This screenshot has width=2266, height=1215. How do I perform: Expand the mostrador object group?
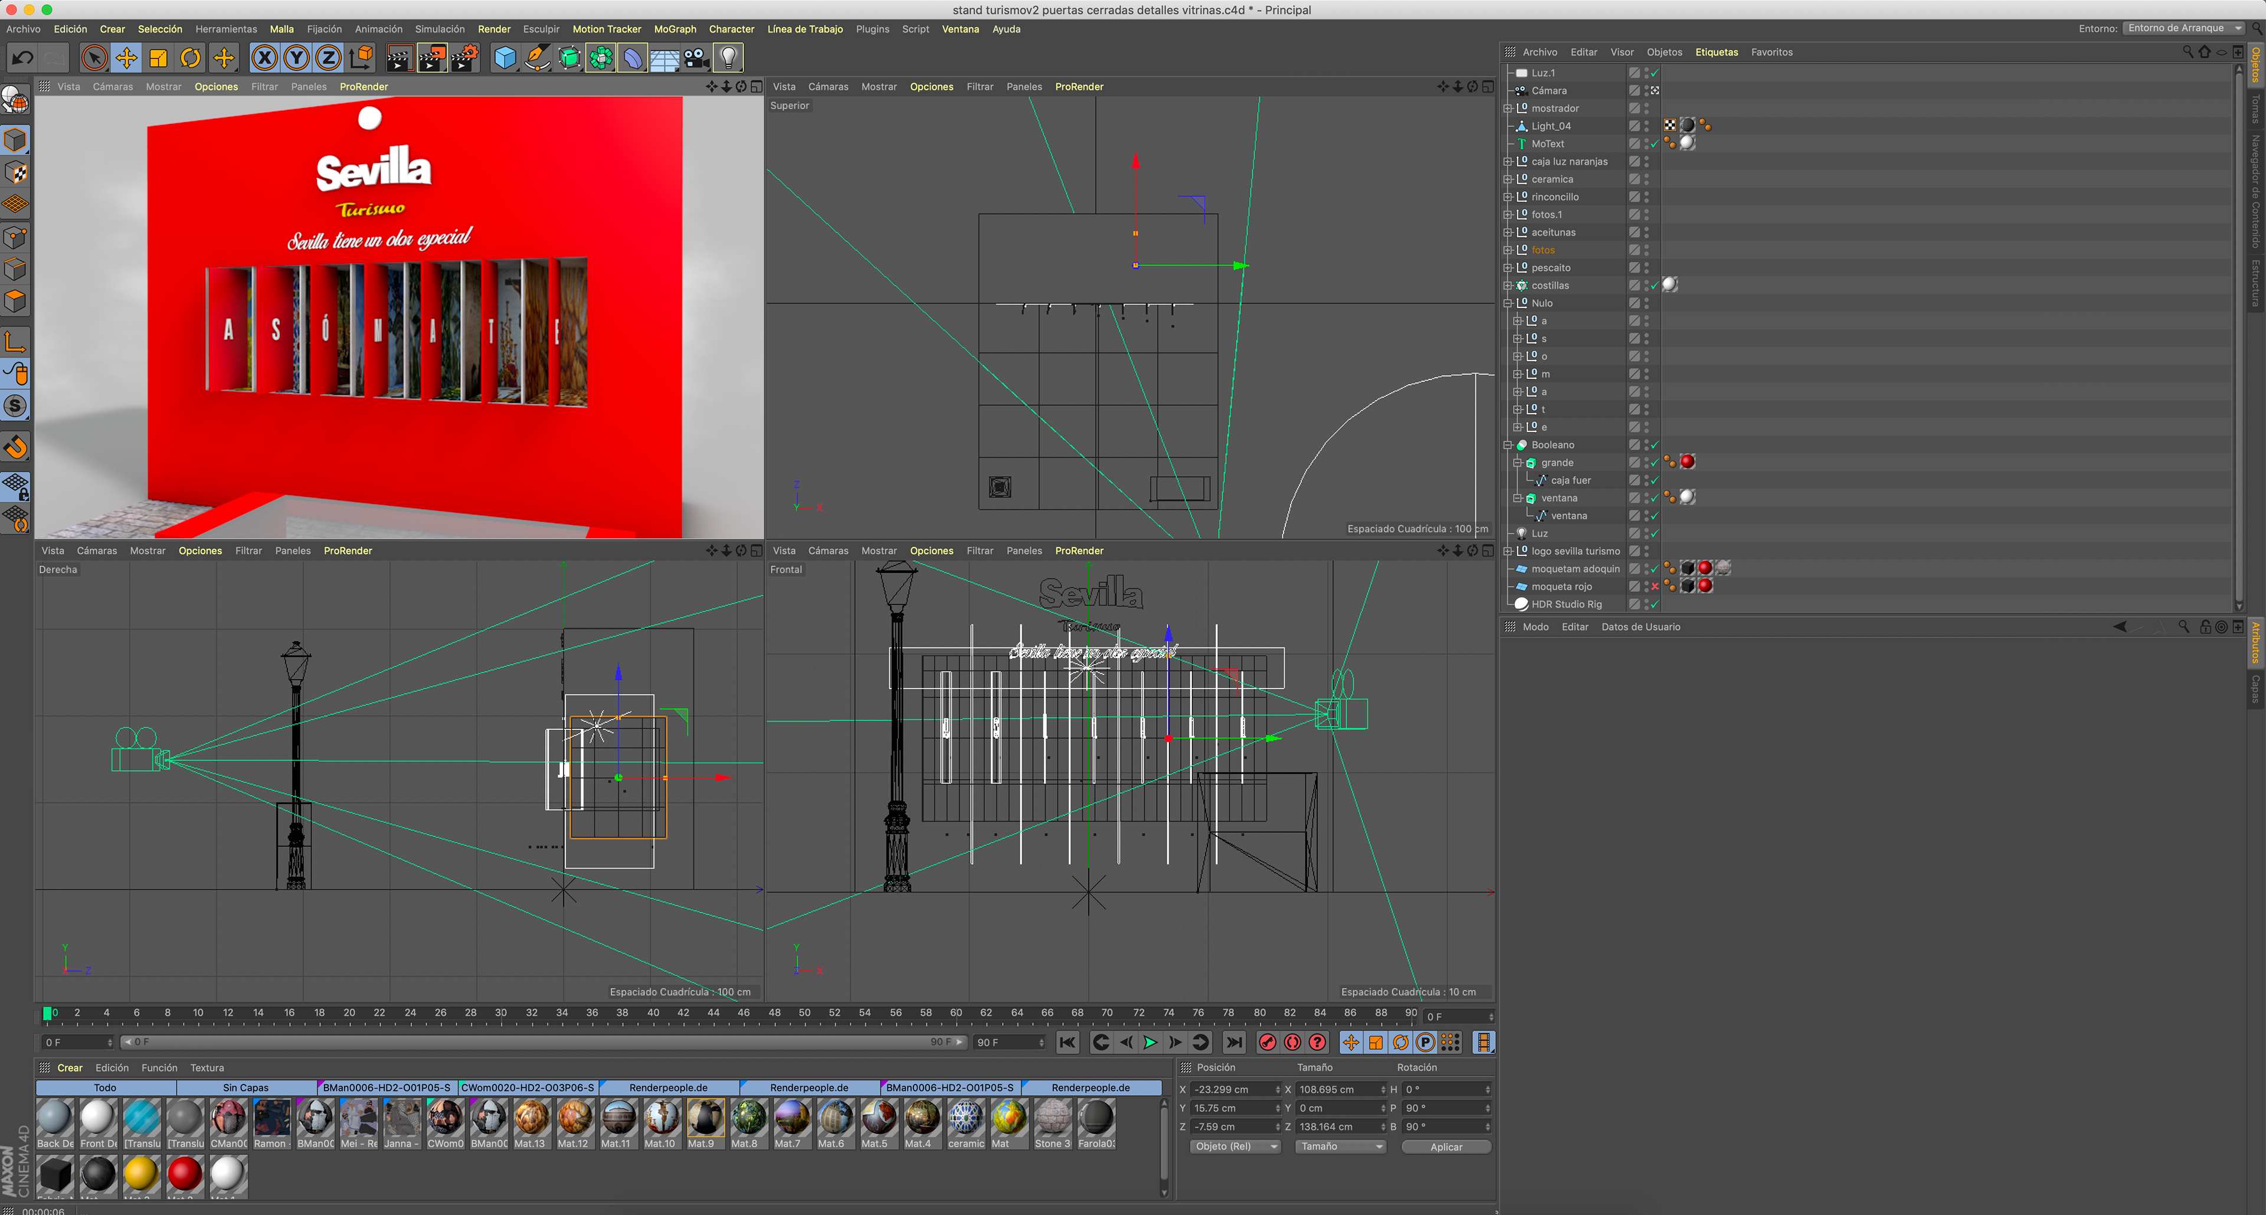(x=1508, y=109)
